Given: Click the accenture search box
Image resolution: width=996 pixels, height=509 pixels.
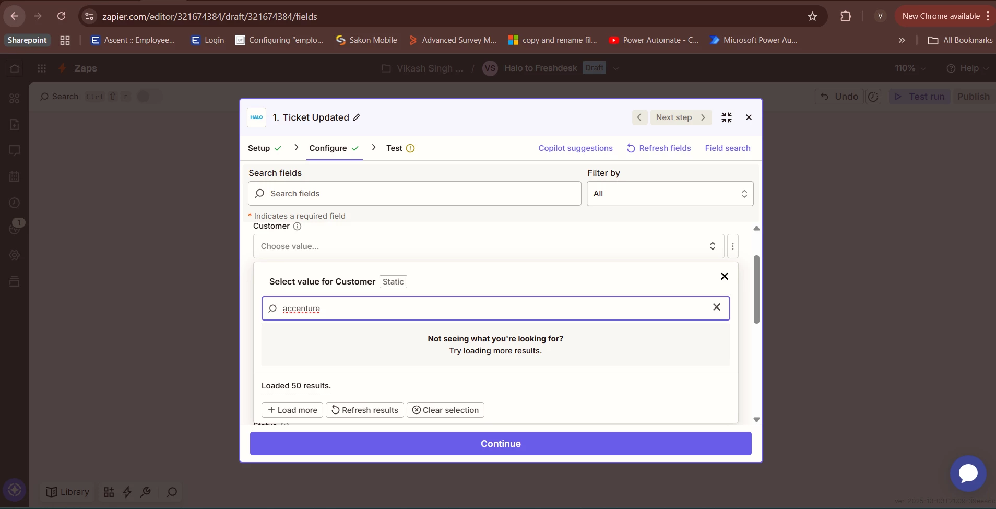Looking at the screenshot, I should tap(495, 309).
